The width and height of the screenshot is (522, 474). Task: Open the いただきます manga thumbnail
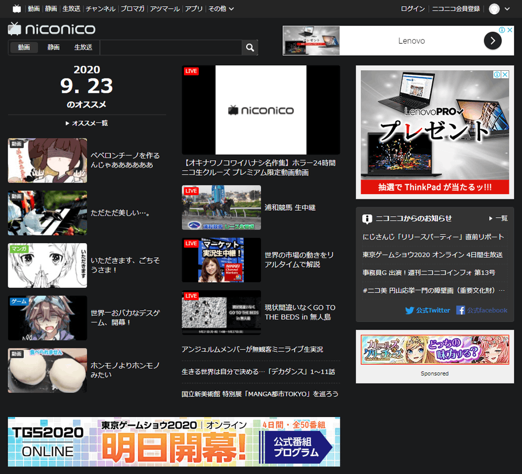tap(48, 266)
